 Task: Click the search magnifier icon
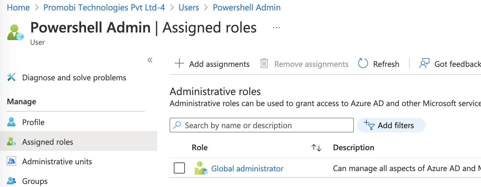click(177, 125)
